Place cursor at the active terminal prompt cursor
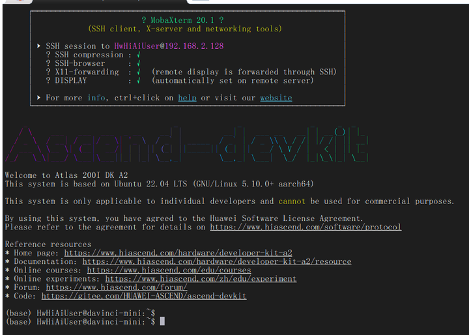Viewport: 469px width, 335px height. [x=162, y=321]
